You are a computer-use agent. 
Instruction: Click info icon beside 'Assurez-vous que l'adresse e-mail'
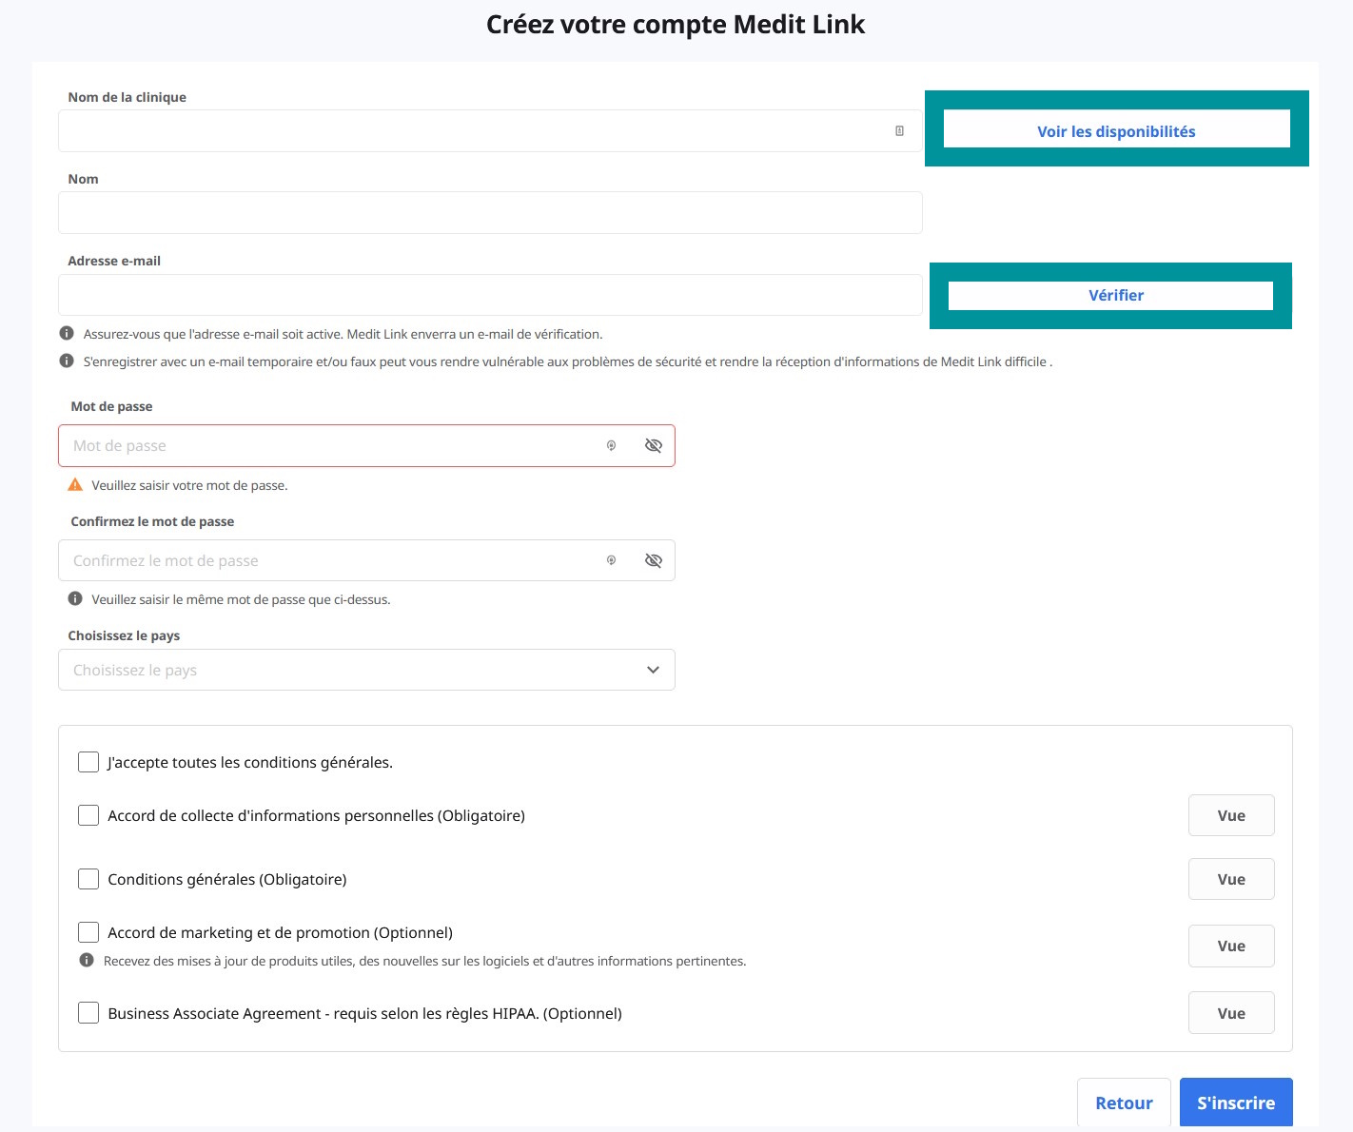pos(67,333)
